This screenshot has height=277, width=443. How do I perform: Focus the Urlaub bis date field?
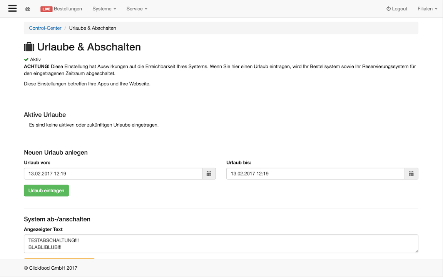[315, 174]
